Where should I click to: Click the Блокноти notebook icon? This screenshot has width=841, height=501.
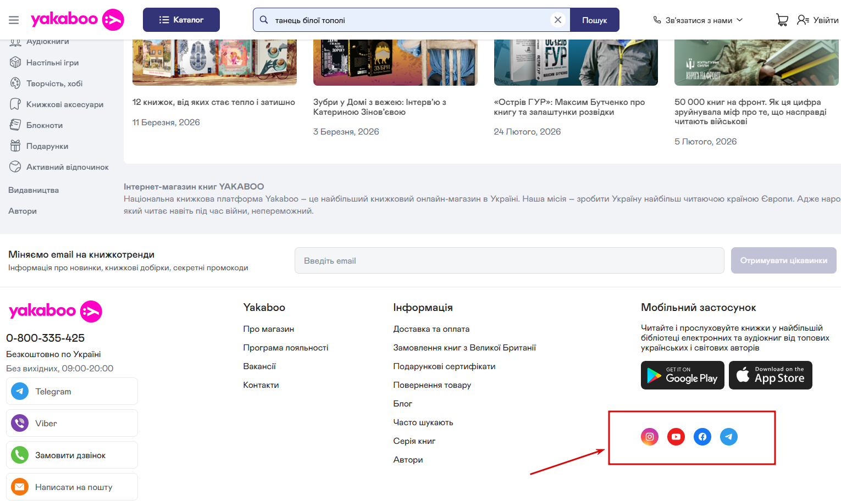(15, 125)
